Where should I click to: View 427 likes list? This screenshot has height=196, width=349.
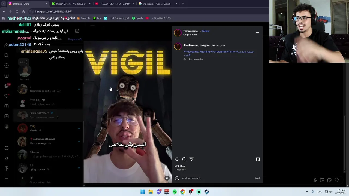click(x=180, y=166)
